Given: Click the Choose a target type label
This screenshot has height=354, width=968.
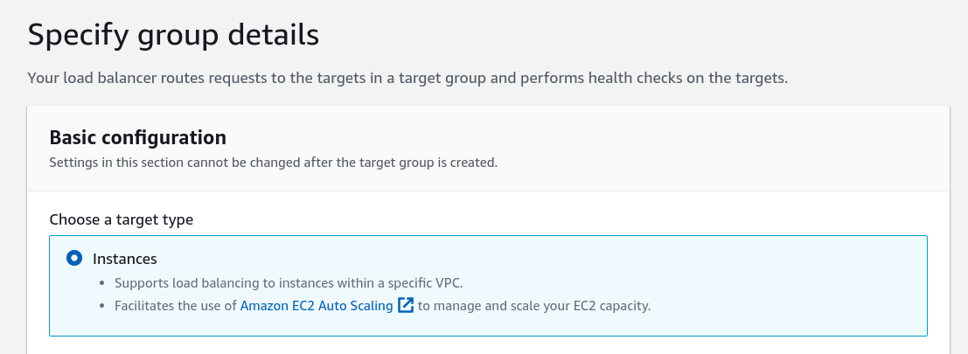Looking at the screenshot, I should tap(121, 219).
